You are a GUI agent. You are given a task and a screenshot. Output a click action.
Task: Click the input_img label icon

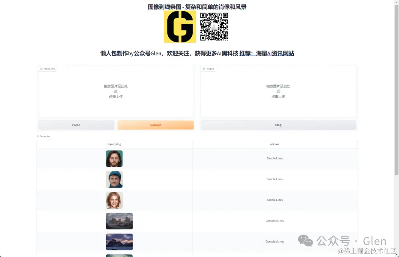(x=41, y=69)
